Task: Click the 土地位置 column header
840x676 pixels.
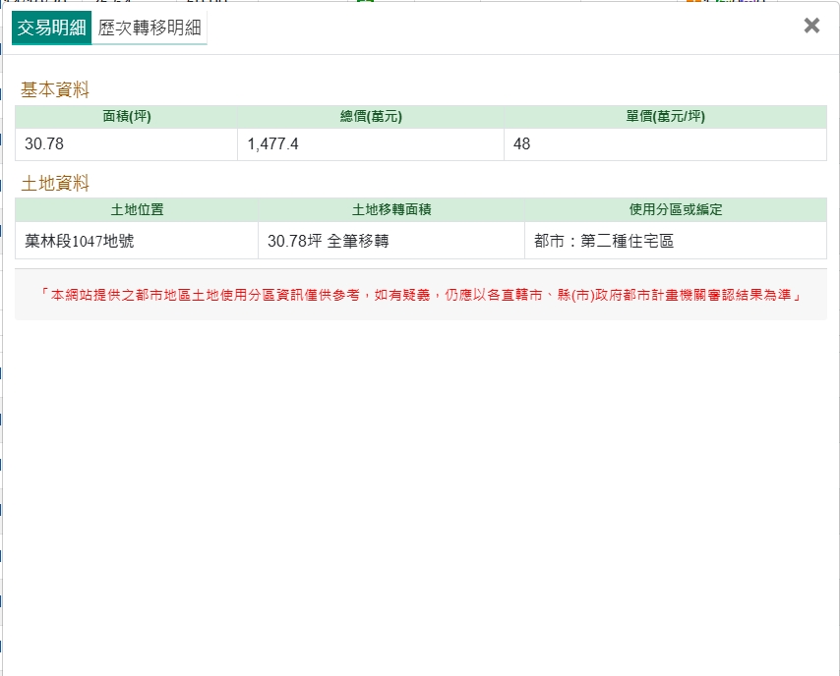Action: coord(137,209)
